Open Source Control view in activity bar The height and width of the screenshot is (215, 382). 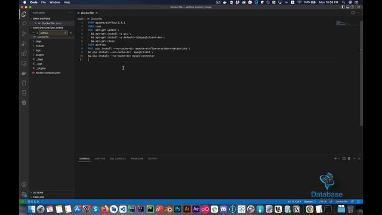coord(24,33)
